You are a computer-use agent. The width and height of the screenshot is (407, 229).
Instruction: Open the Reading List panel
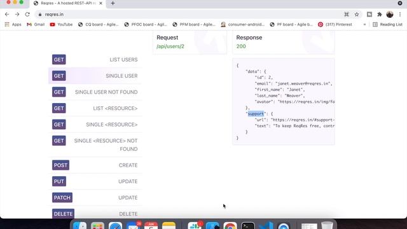(387, 24)
